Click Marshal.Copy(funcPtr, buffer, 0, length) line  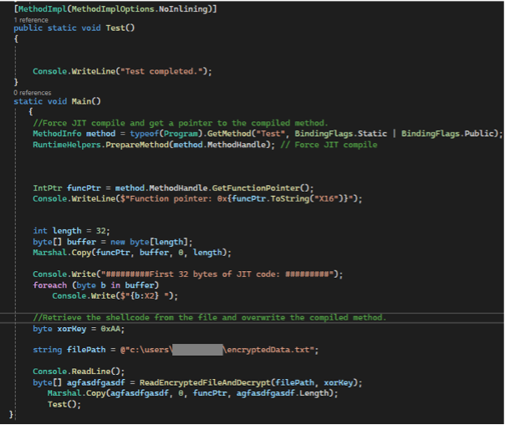click(x=132, y=253)
